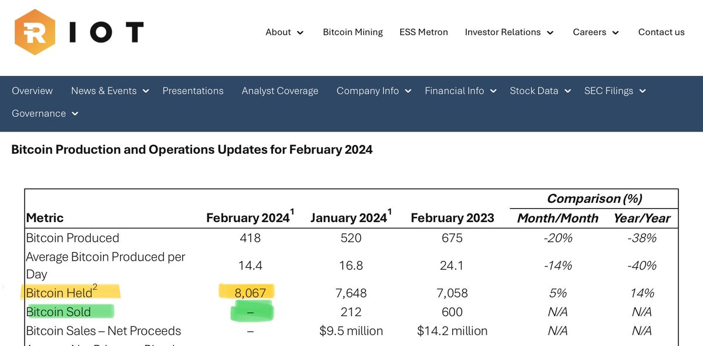Viewport: 703px width, 346px height.
Task: Click the 24.1 daily average value
Action: coord(452,265)
